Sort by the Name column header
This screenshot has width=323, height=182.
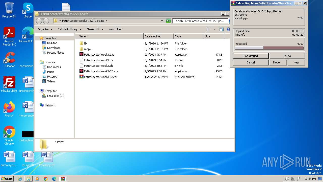pos(109,36)
